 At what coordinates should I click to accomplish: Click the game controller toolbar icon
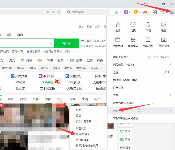pos(145,12)
